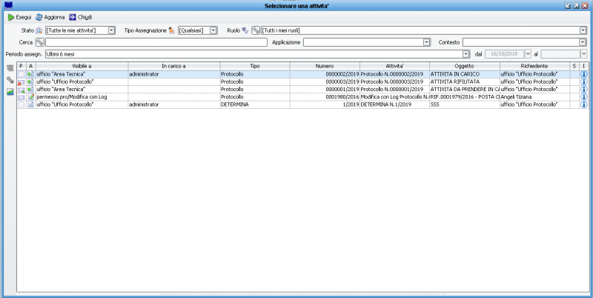The height and width of the screenshot is (298, 593).
Task: Expand the Applicazione combo box
Action: (426, 42)
